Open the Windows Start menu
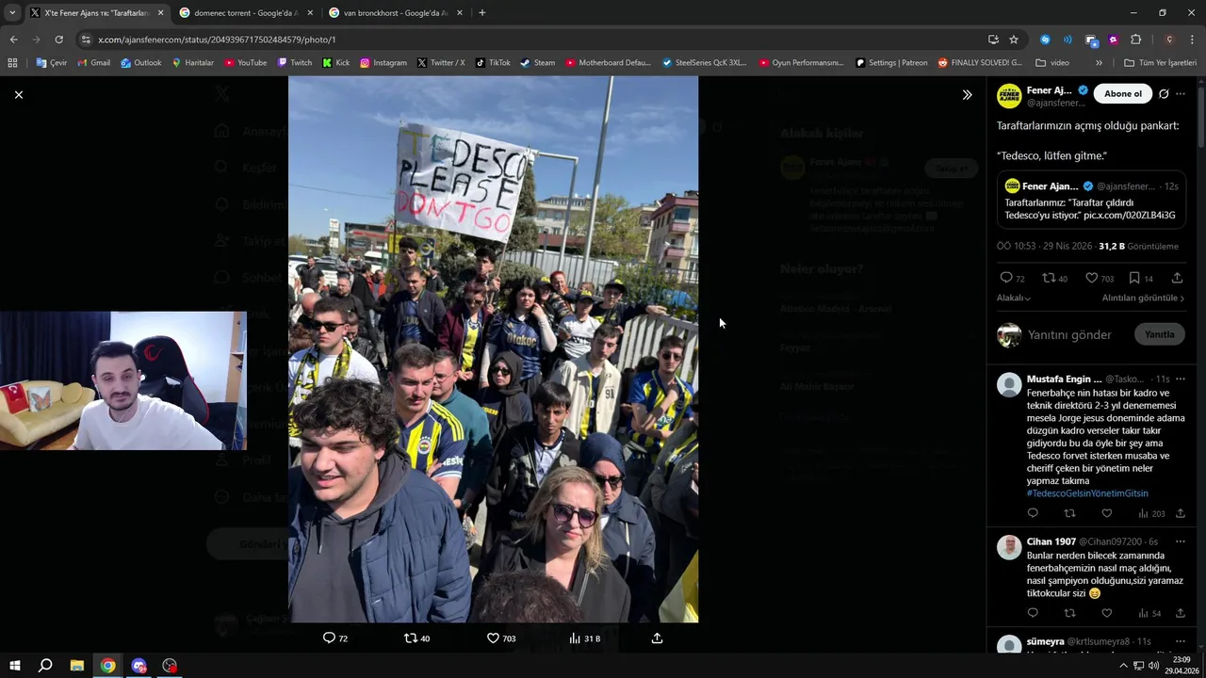The image size is (1206, 678). [14, 666]
